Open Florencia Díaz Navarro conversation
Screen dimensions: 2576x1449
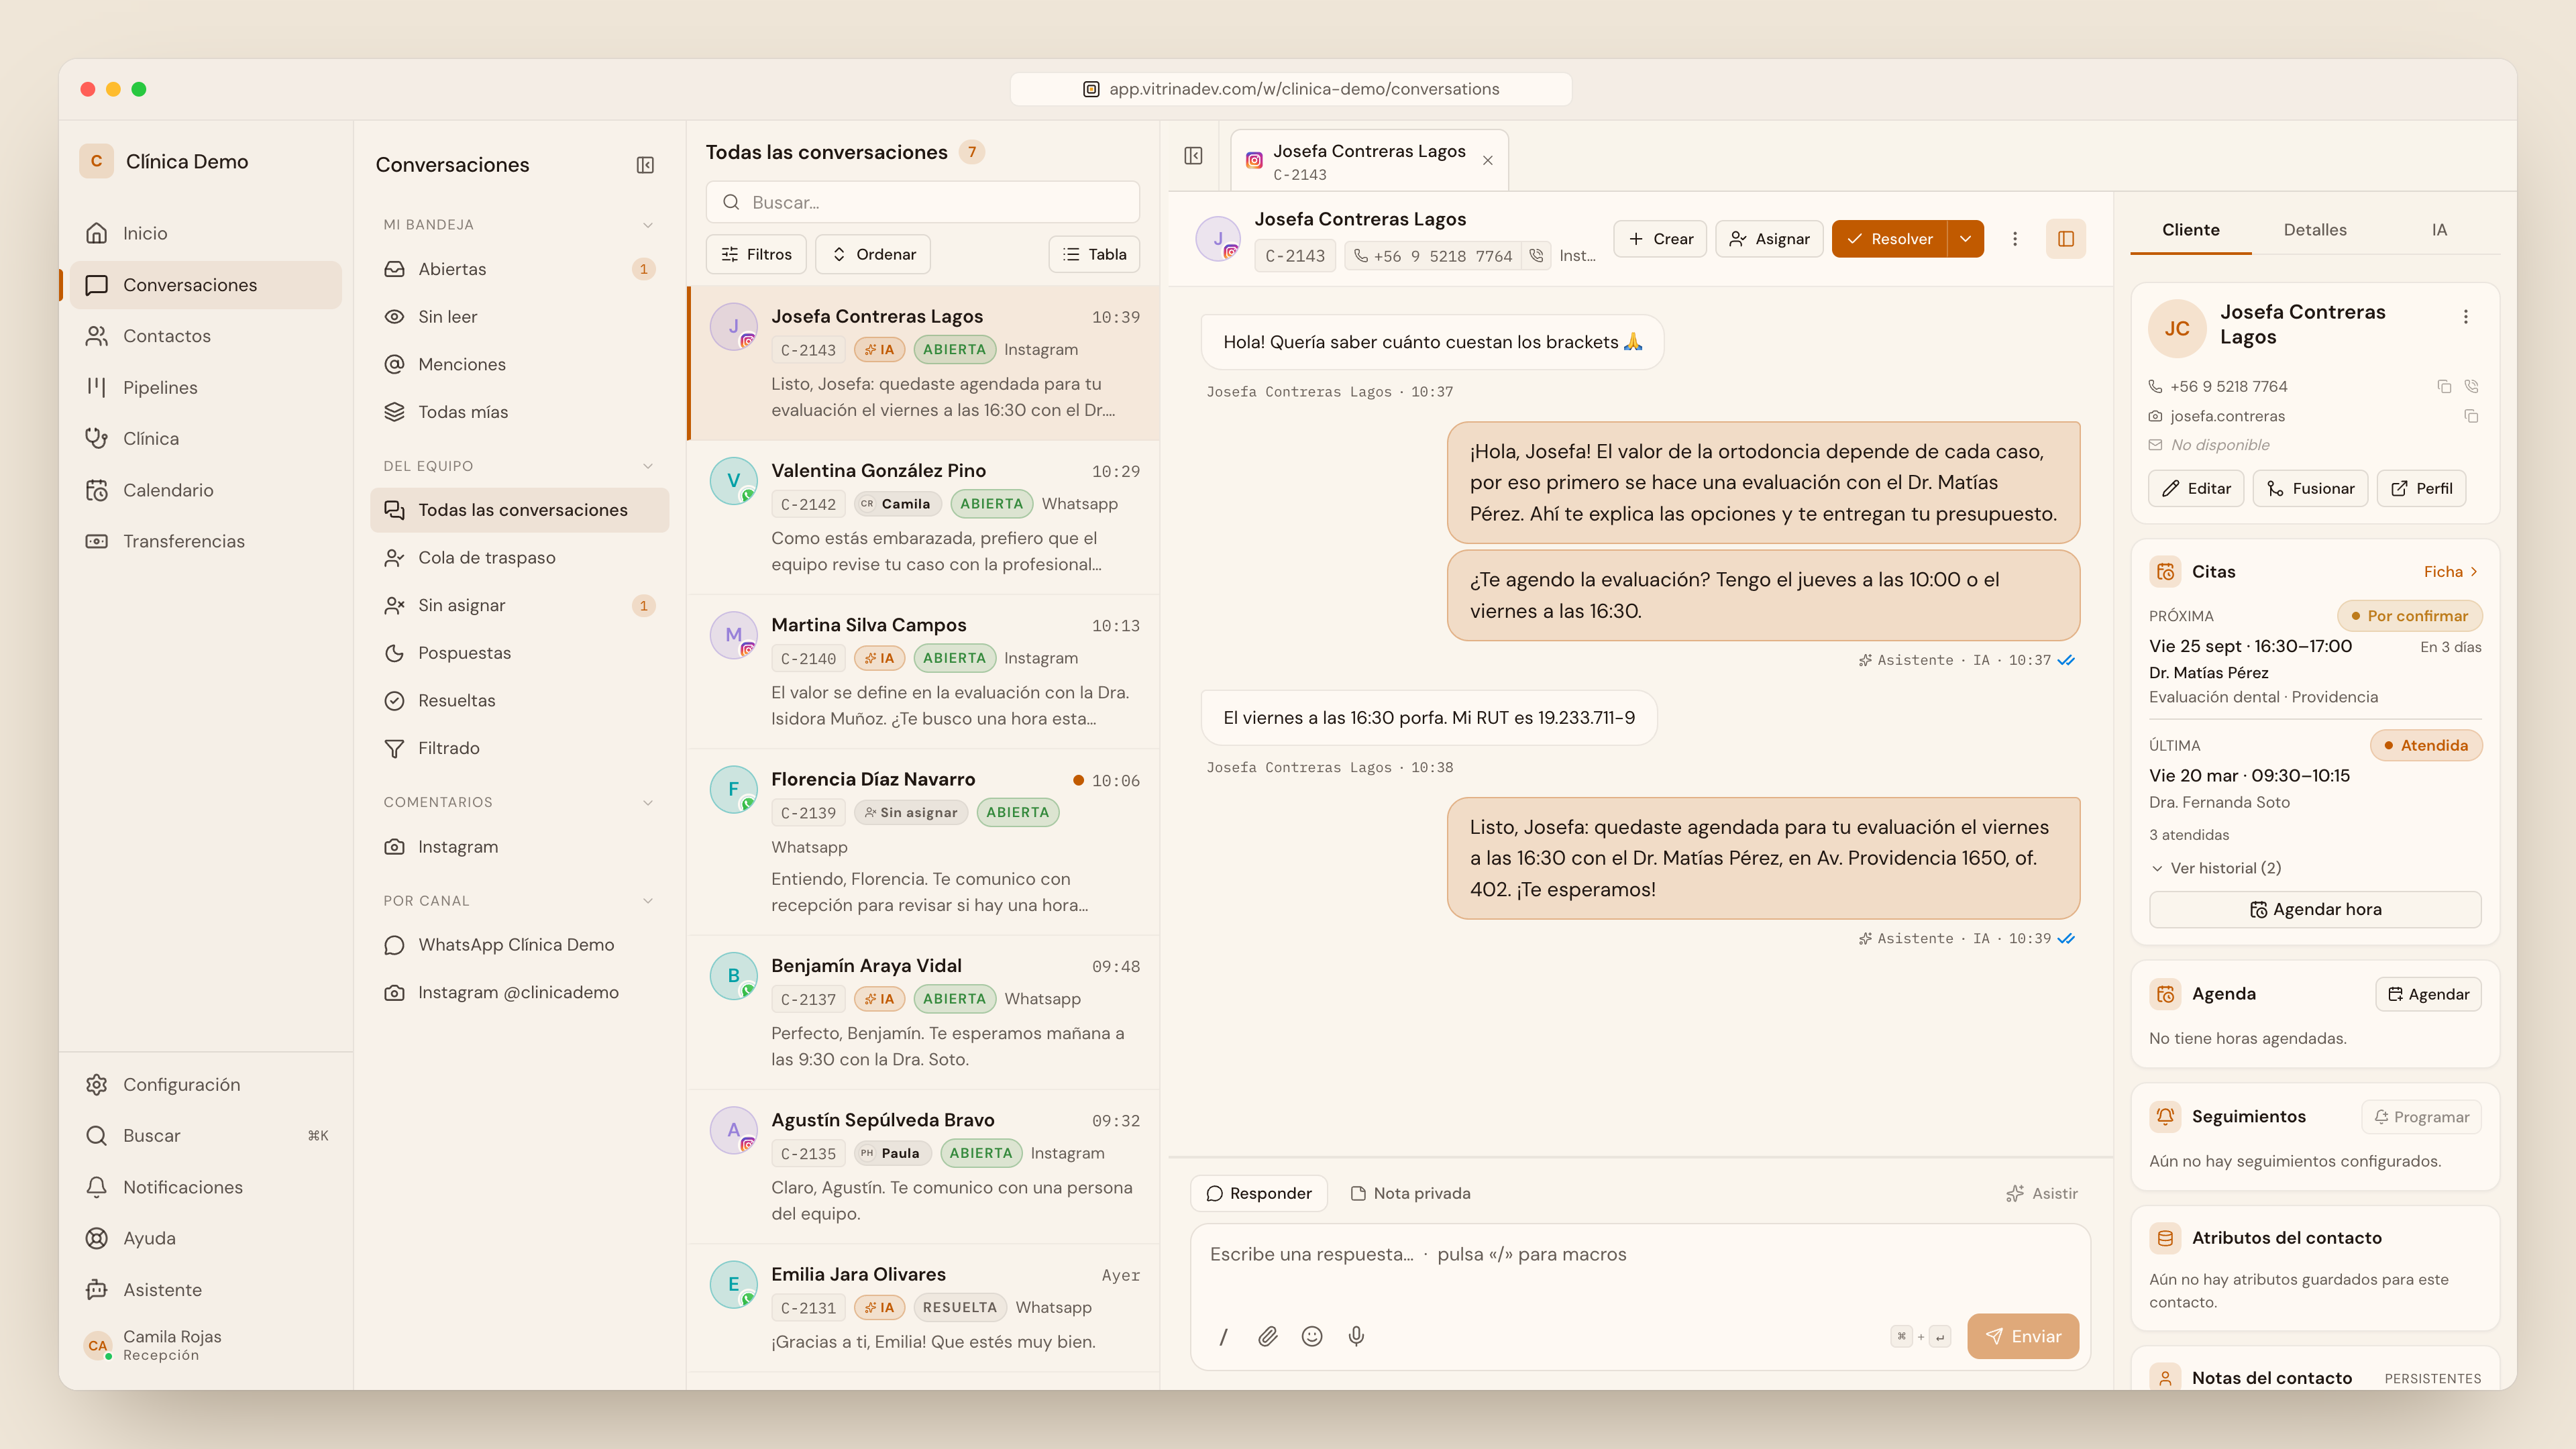pyautogui.click(x=923, y=842)
